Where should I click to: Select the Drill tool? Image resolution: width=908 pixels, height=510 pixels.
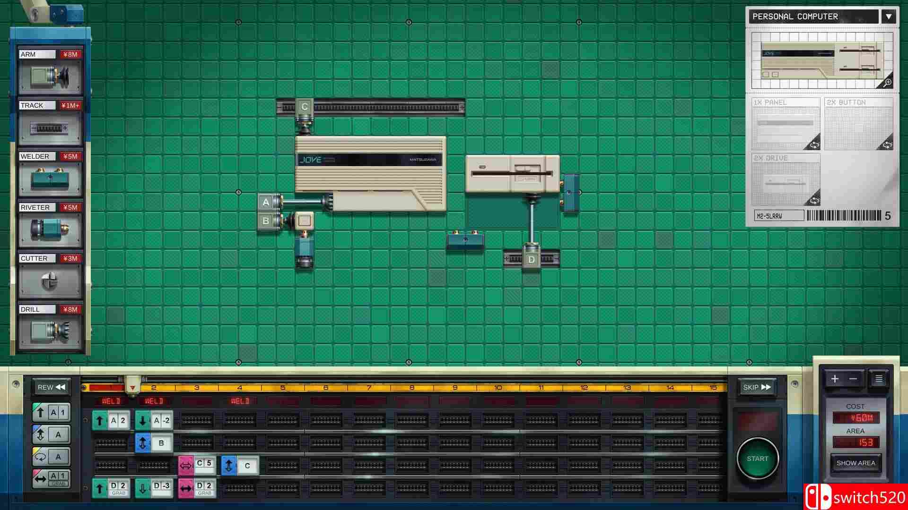(x=50, y=331)
